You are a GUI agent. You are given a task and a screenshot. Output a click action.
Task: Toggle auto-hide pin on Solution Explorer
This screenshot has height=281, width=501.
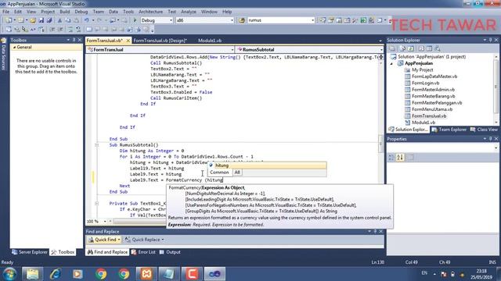click(491, 40)
